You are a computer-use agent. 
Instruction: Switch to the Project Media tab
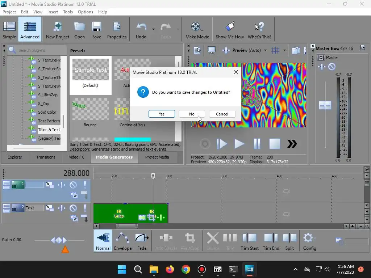click(157, 157)
